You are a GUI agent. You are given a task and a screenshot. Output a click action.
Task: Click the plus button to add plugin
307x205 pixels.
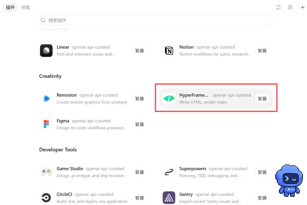(x=302, y=7)
